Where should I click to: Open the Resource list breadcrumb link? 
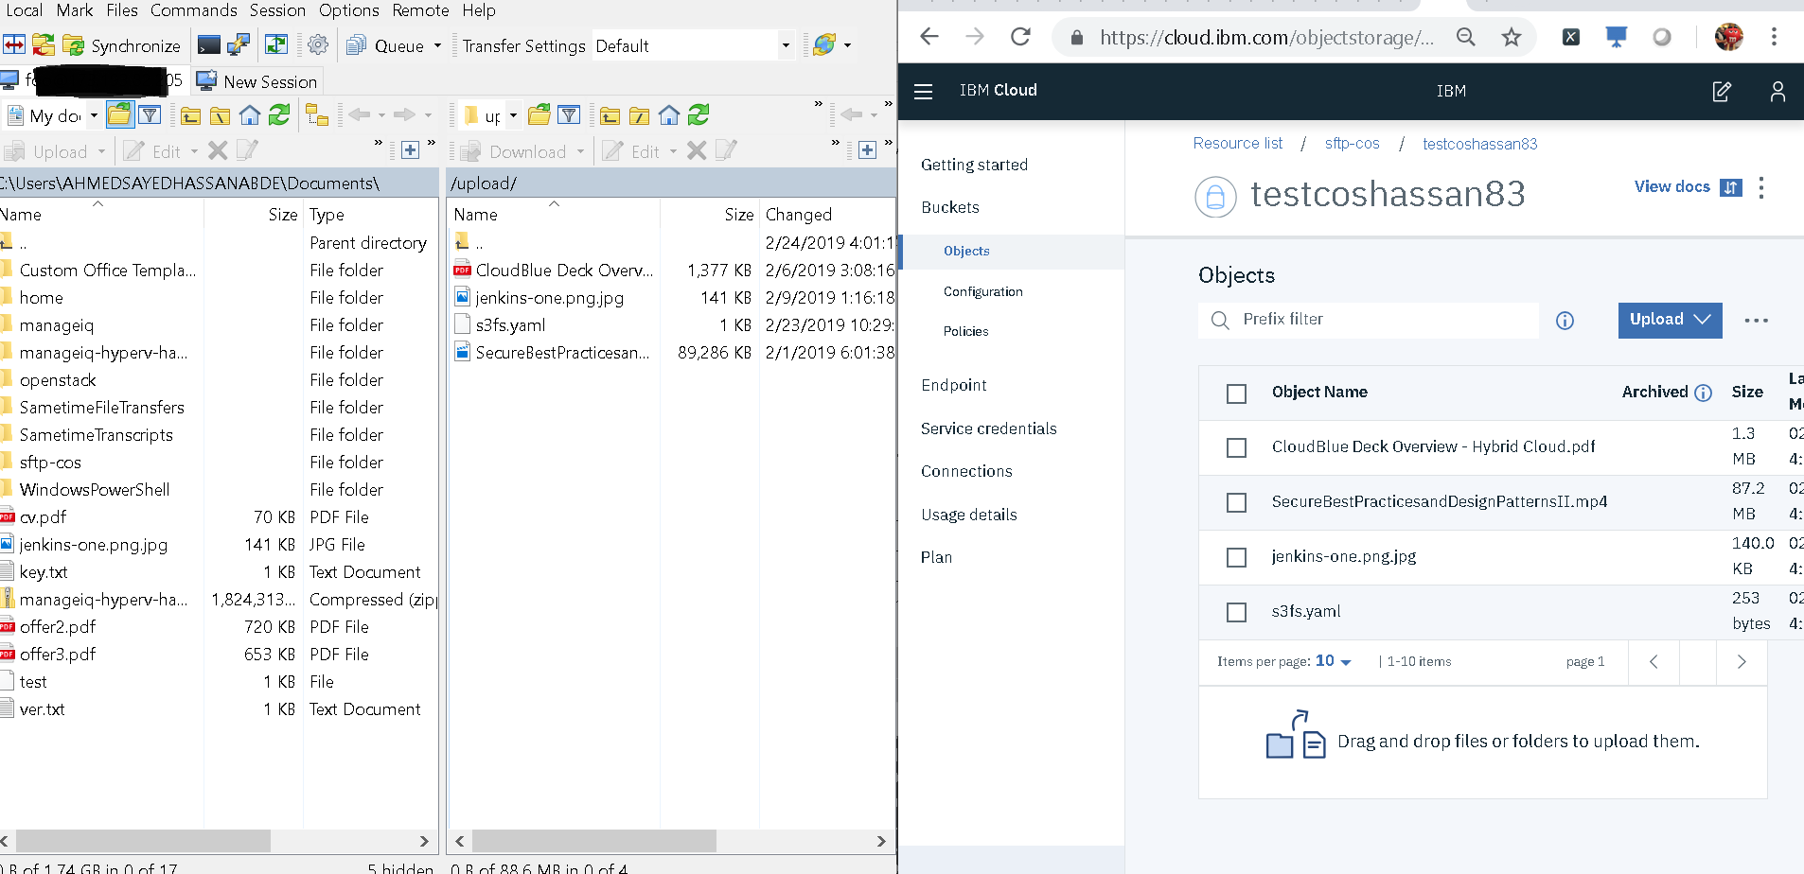1238,143
